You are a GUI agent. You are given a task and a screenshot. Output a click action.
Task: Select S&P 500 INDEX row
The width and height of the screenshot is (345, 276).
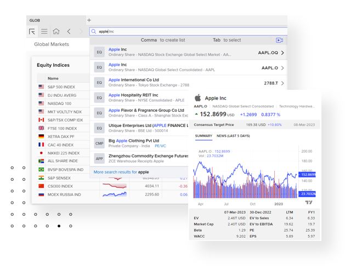(x=61, y=87)
